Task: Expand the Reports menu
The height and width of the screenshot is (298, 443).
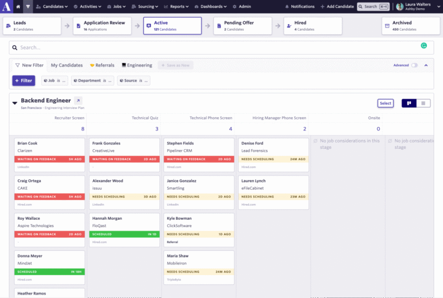Action: tap(177, 6)
